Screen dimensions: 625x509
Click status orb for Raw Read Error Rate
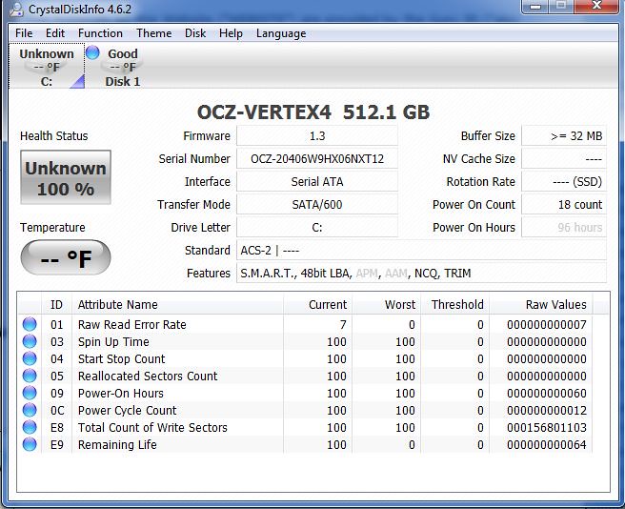tap(30, 324)
